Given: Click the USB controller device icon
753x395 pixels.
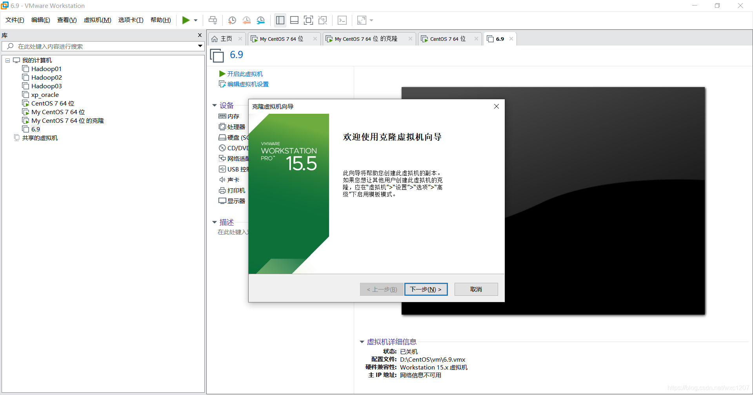Looking at the screenshot, I should click(222, 169).
